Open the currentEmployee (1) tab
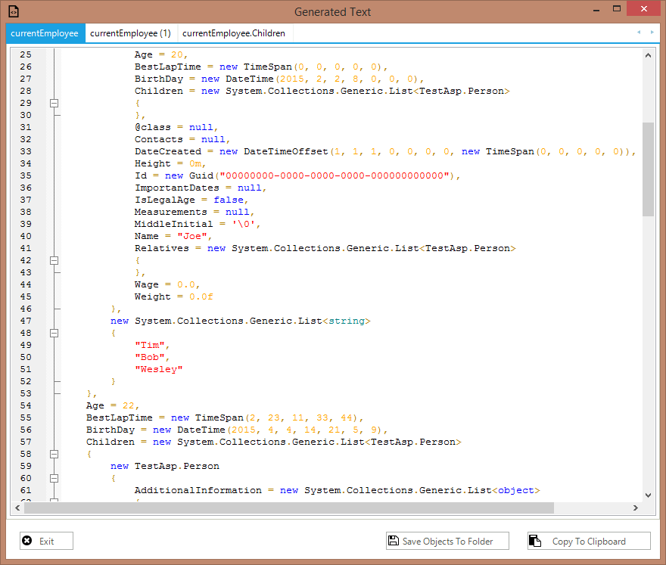 point(130,33)
